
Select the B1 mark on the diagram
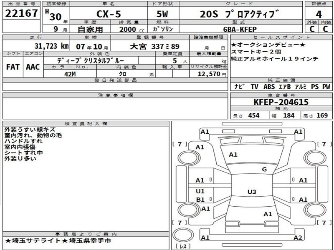200,200
